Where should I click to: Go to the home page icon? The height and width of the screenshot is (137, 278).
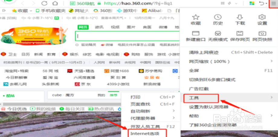click(55, 3)
